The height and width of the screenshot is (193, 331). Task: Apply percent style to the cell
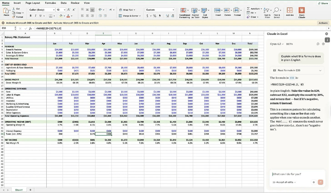(x=155, y=16)
